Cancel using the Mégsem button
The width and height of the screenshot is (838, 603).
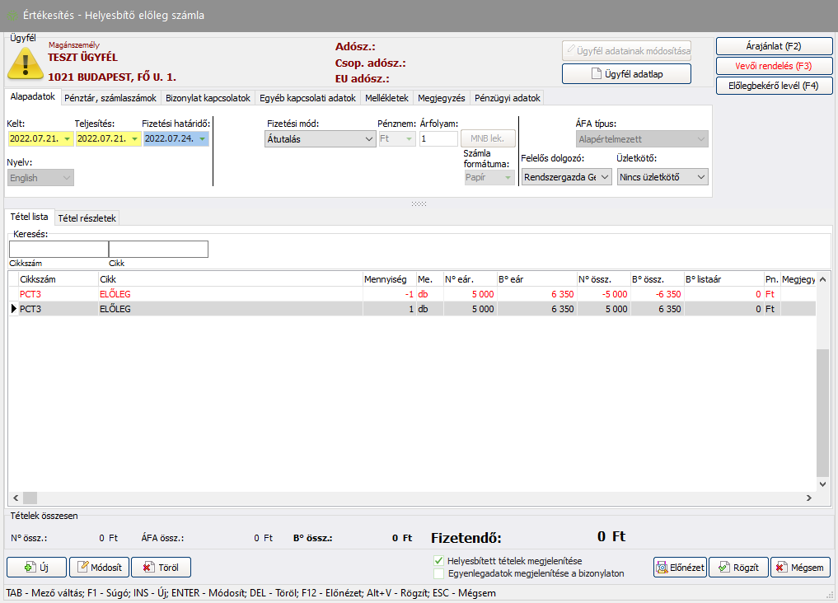(800, 568)
